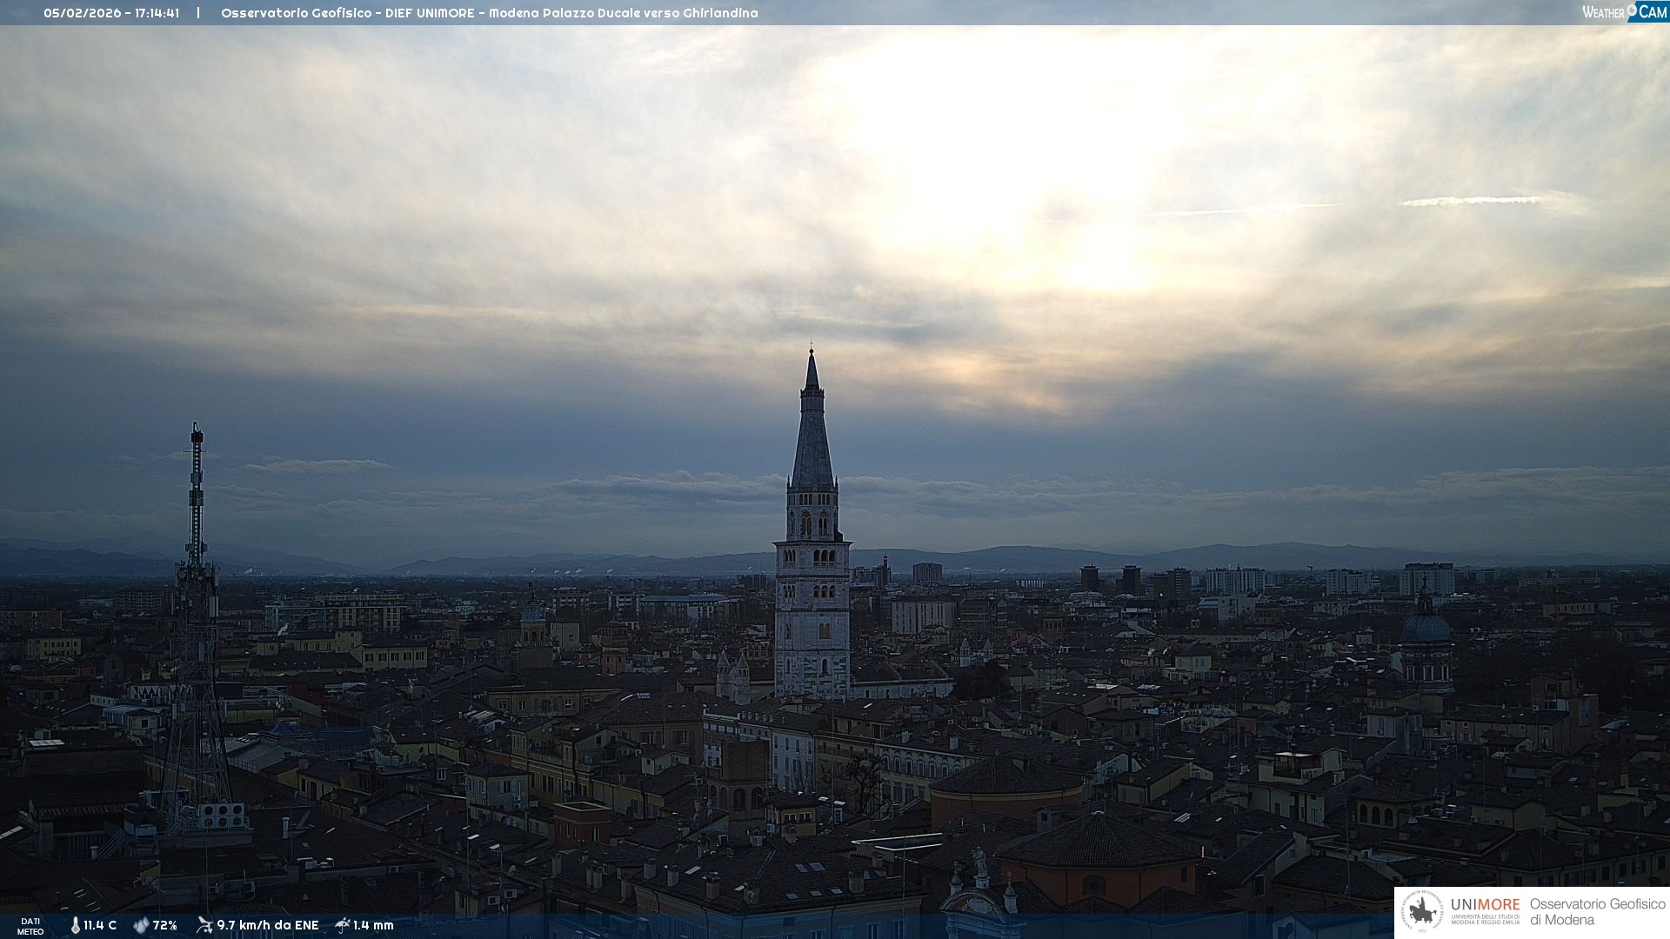Click the 1.4 mm rainfall value
The height and width of the screenshot is (939, 1670).
pos(373,925)
